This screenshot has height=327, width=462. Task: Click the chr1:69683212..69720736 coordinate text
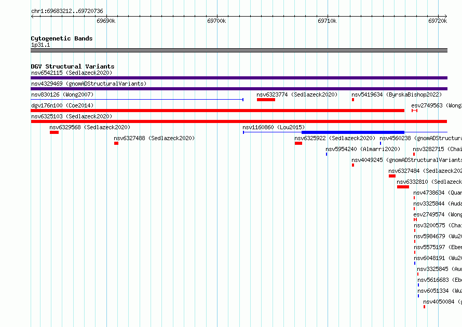point(67,11)
